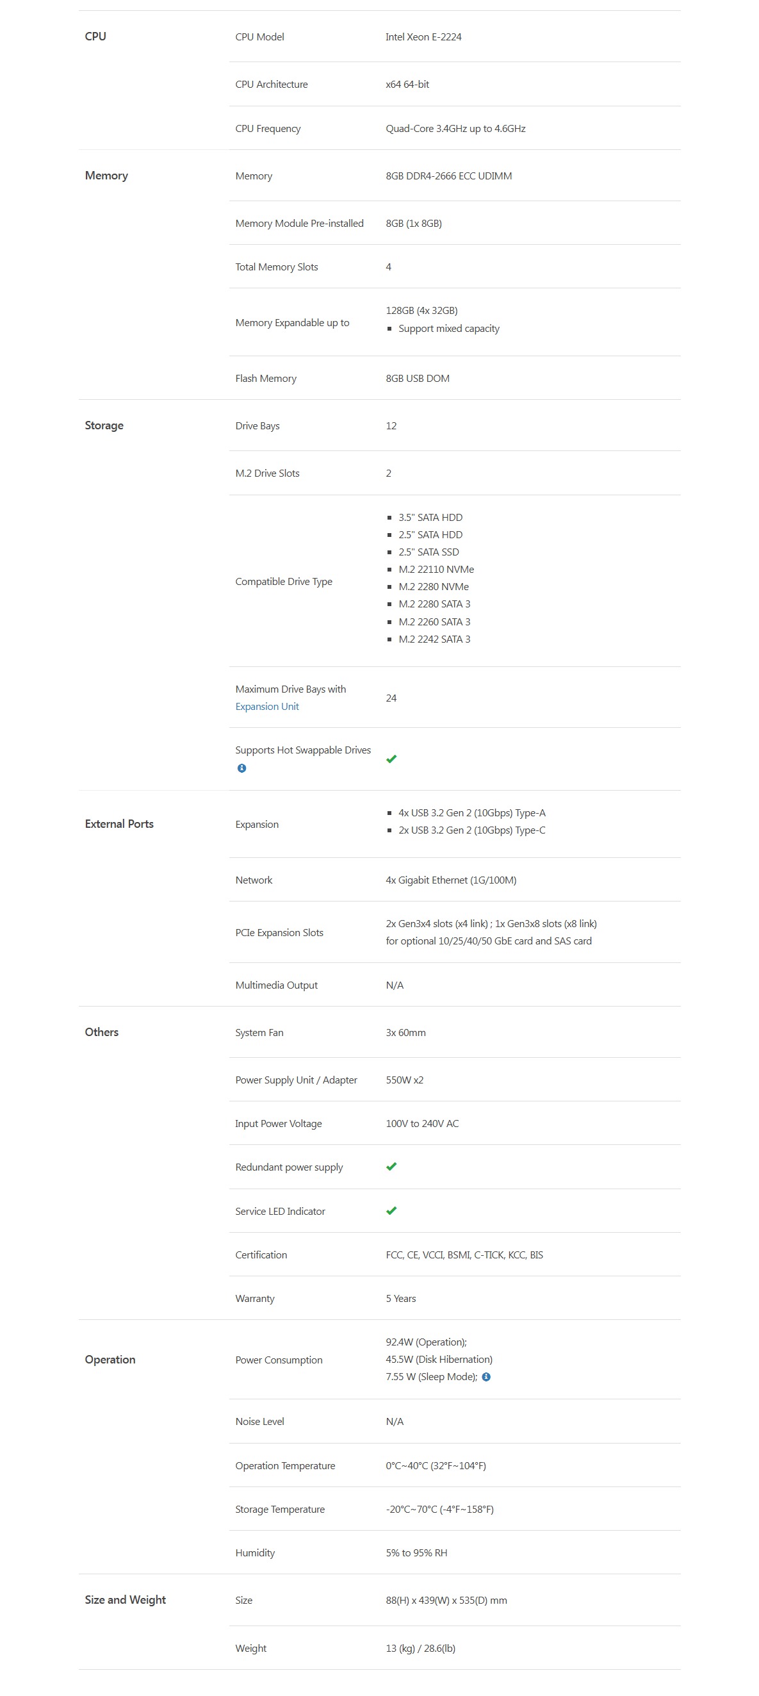Click info icon beside Sleep Mode power value
Screen dimensions: 759x1696
coord(486,1377)
